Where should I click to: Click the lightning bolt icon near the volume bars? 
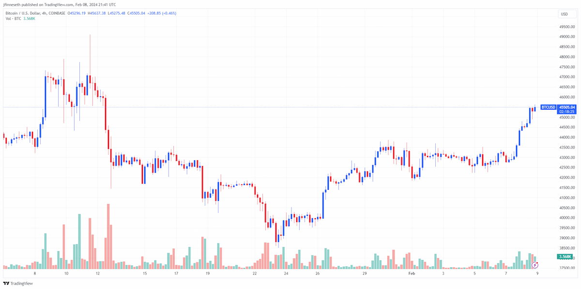[x=535, y=265]
